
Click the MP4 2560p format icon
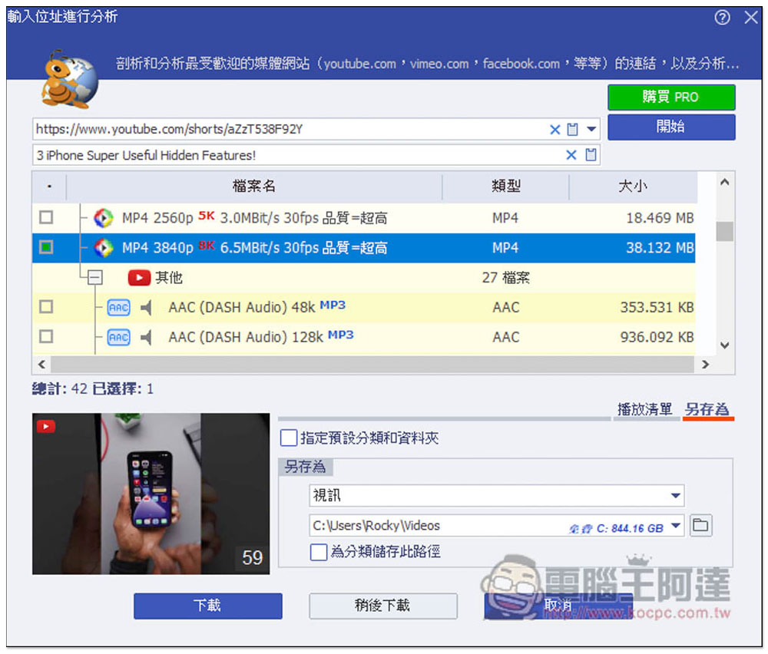(x=104, y=218)
